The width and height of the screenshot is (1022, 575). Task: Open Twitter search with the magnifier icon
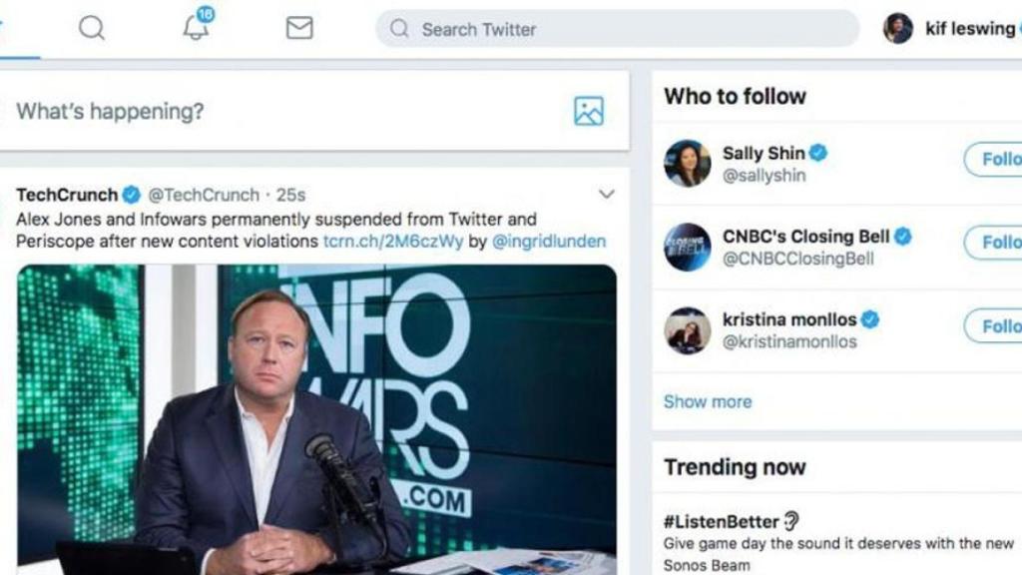tap(92, 28)
